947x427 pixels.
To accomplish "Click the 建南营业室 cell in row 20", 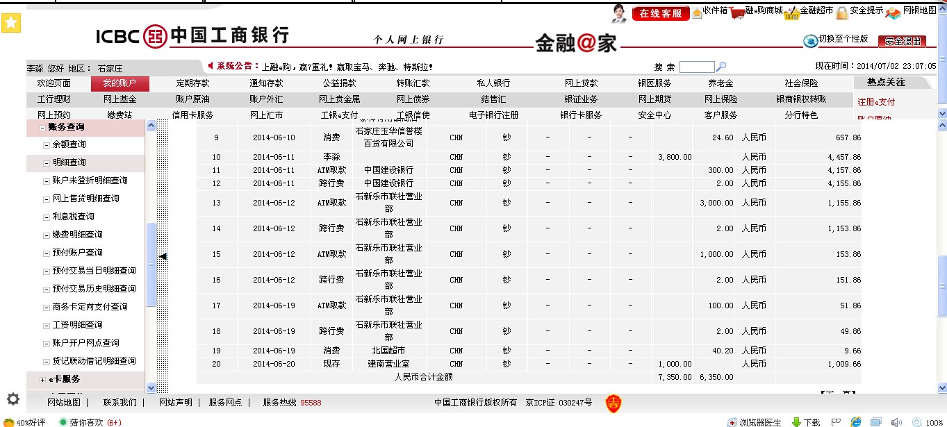I will [388, 364].
